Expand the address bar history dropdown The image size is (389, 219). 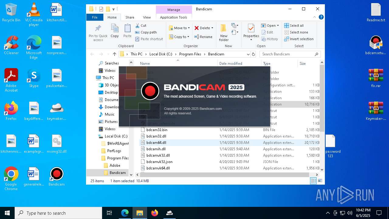pyautogui.click(x=248, y=54)
